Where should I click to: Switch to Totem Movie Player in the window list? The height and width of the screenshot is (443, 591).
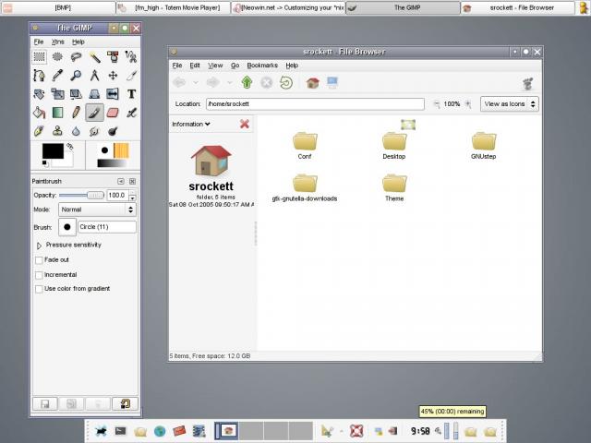tap(173, 7)
